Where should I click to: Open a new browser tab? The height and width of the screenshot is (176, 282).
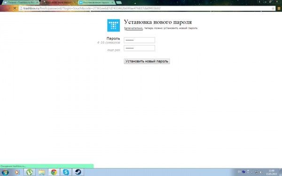point(119,2)
